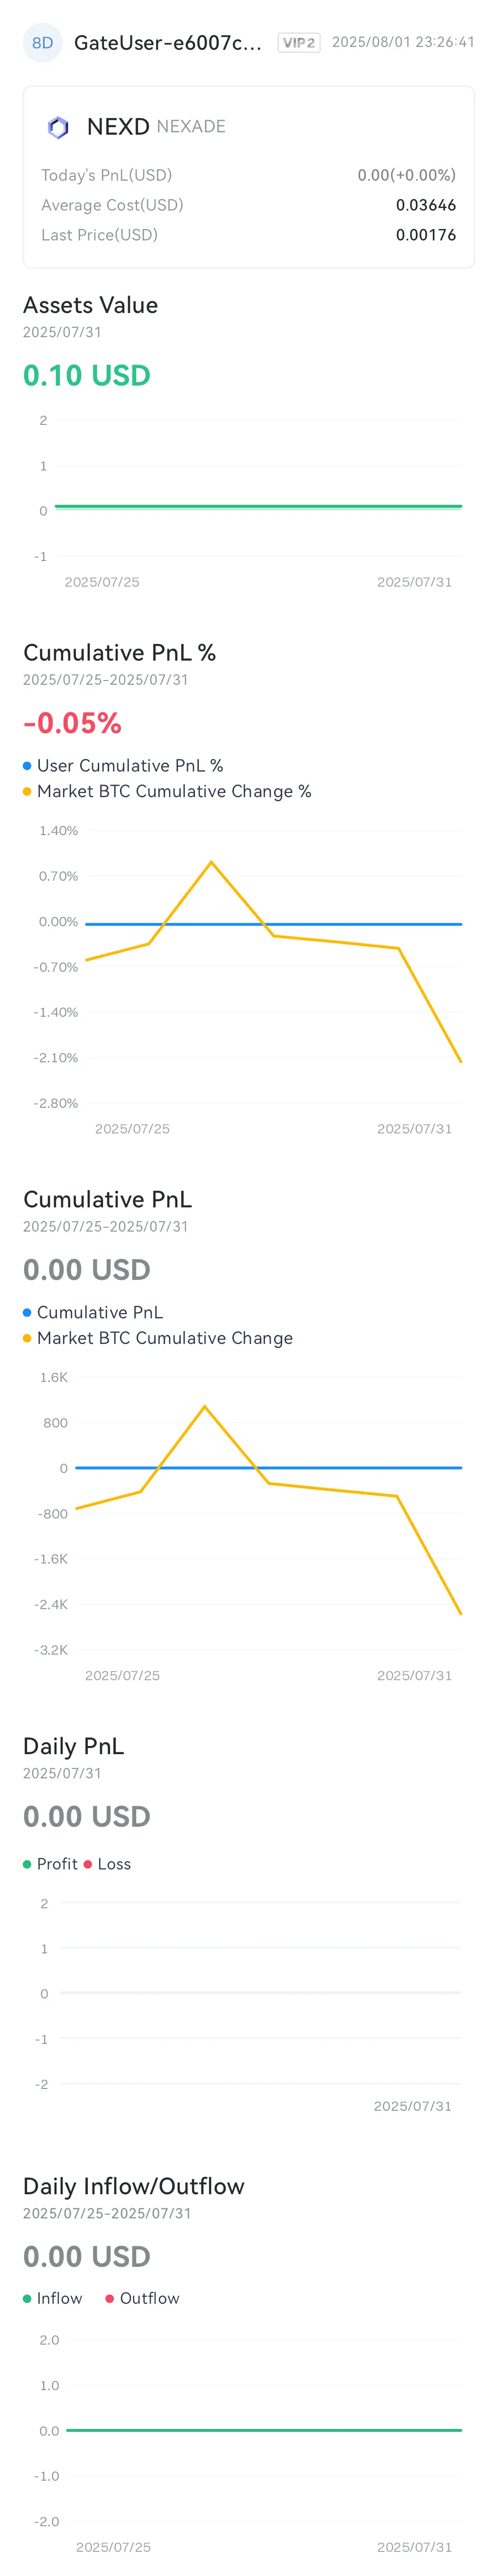
Task: Click the Average Cost value 0.03646
Action: point(426,205)
